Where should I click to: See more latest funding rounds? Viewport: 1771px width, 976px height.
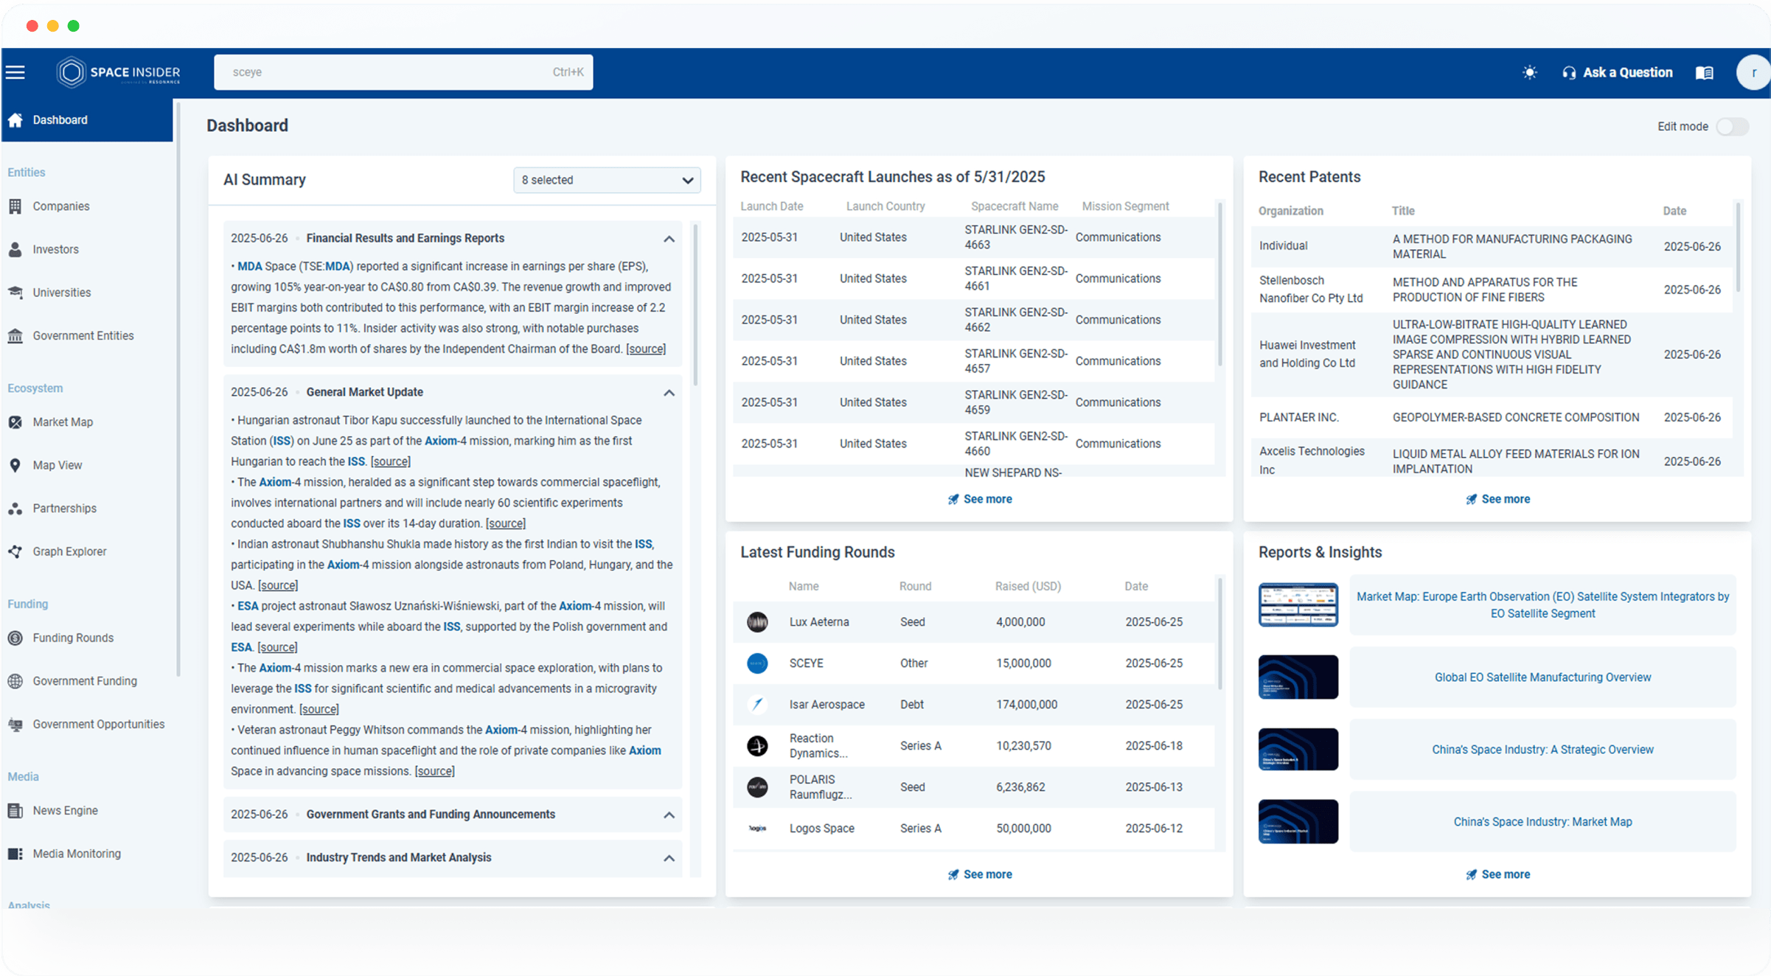coord(980,874)
